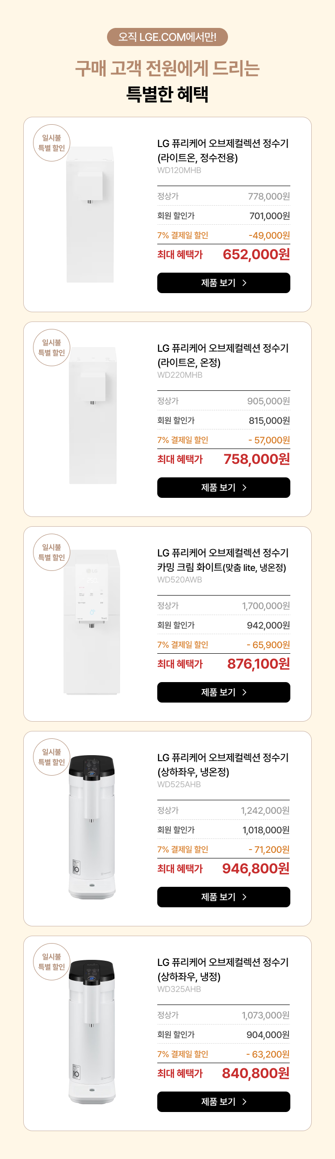Click the 일시불 특별 할인 badge on first card

(52, 143)
